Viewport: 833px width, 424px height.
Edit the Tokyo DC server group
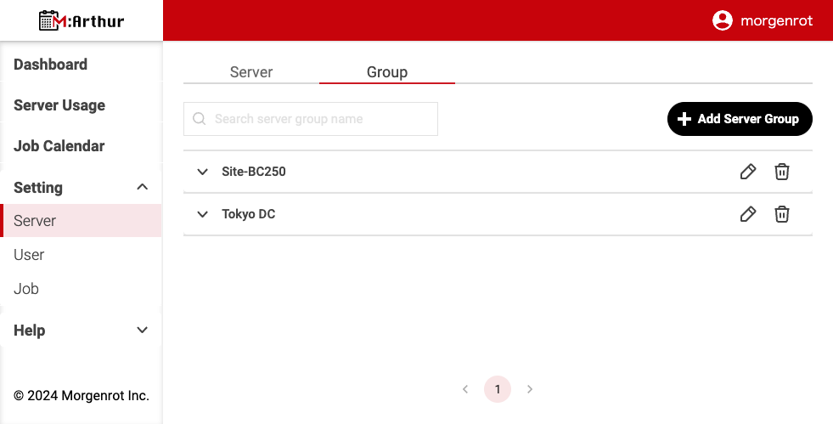click(748, 214)
